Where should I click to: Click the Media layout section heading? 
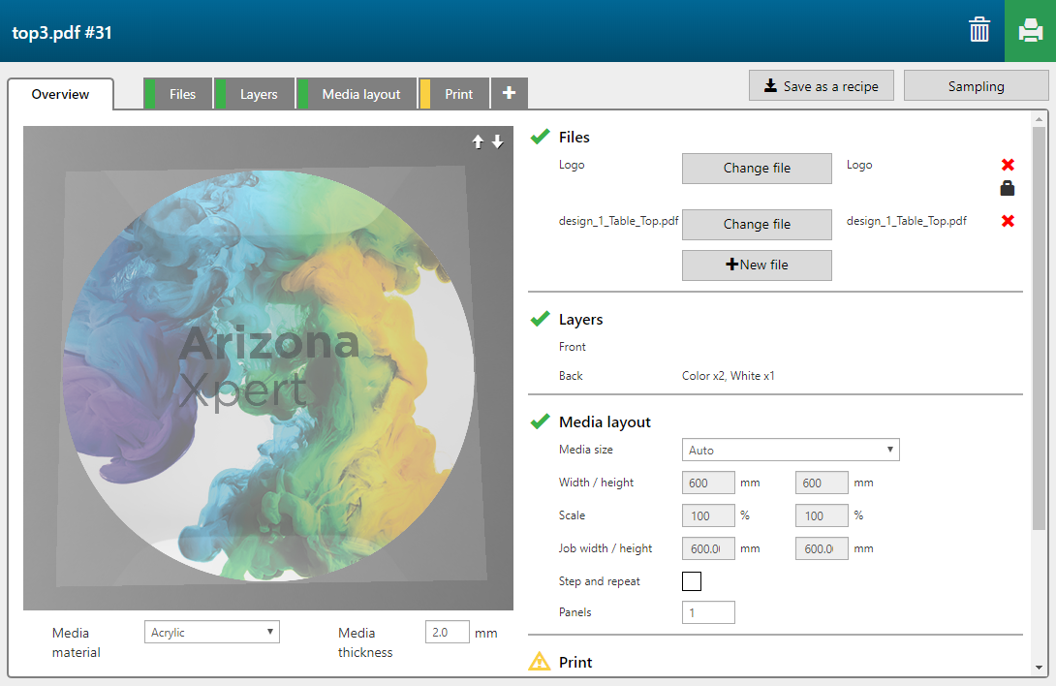[x=605, y=422]
